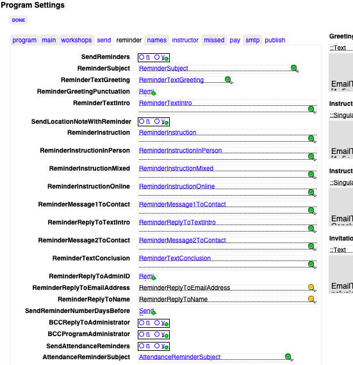Open the missed tab

[214, 40]
